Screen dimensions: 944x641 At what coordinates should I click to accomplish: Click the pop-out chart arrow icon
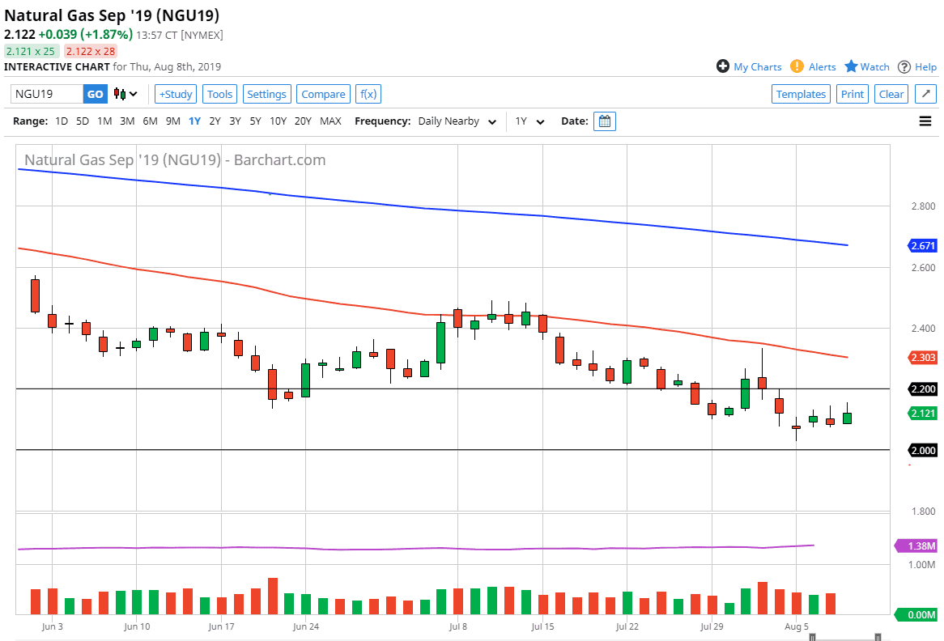(925, 94)
